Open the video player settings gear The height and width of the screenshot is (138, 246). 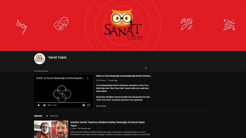point(84,105)
